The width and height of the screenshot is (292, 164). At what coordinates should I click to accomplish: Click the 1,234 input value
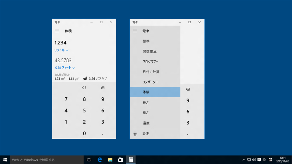(60, 43)
